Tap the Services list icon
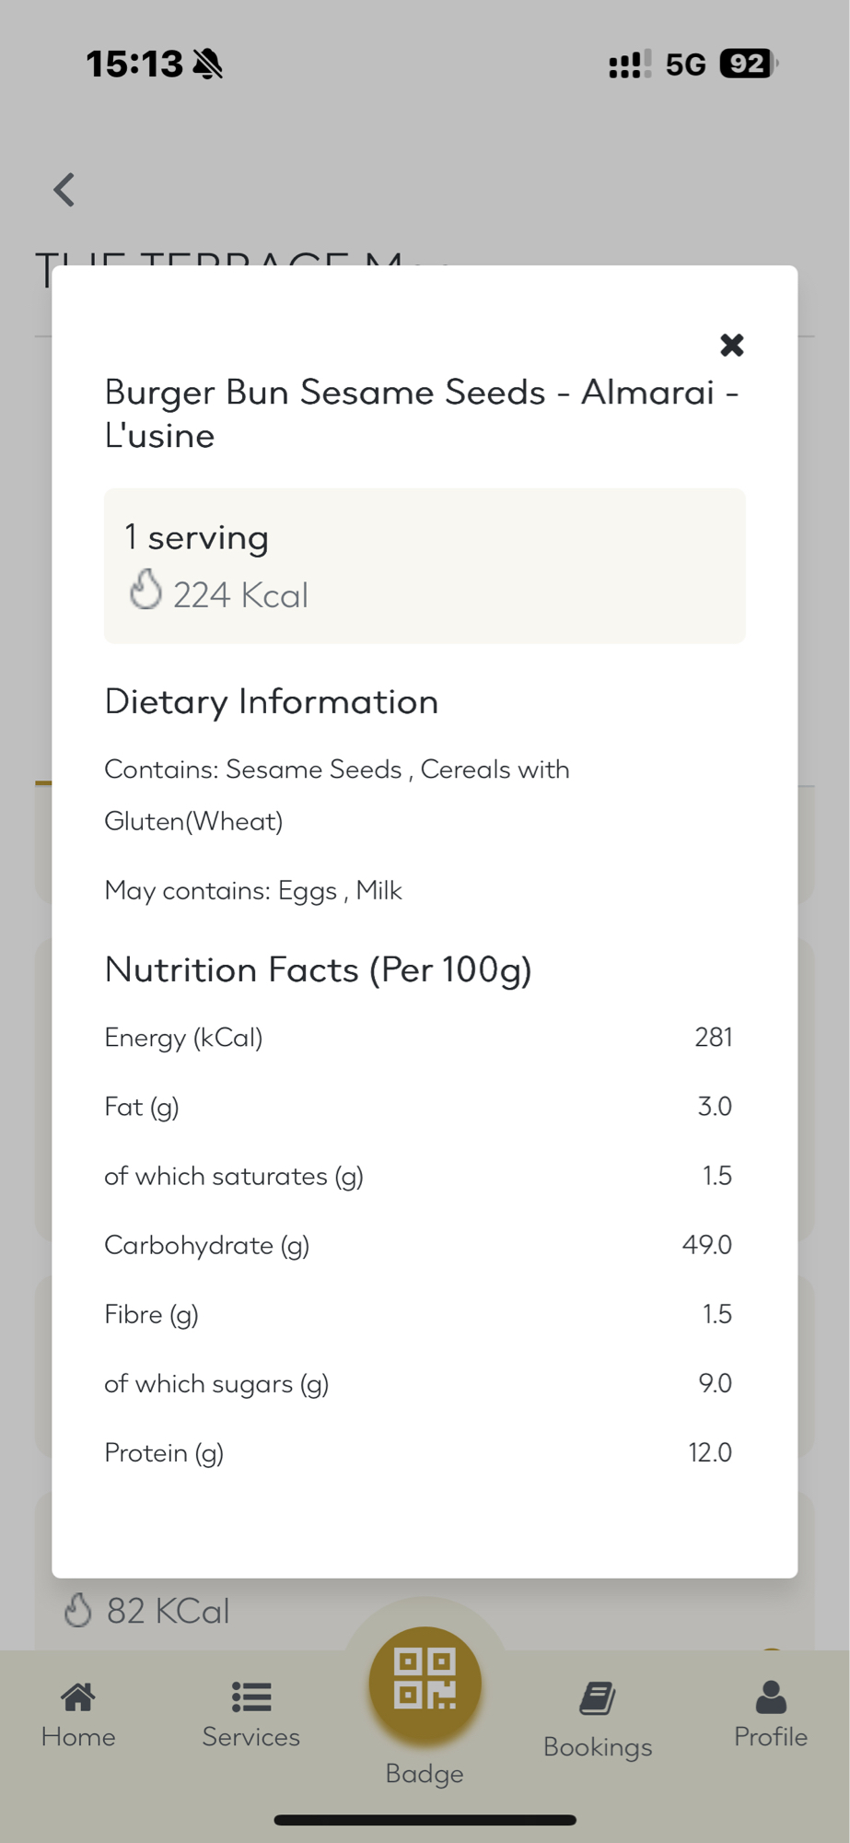The width and height of the screenshot is (850, 1843). tap(250, 1696)
